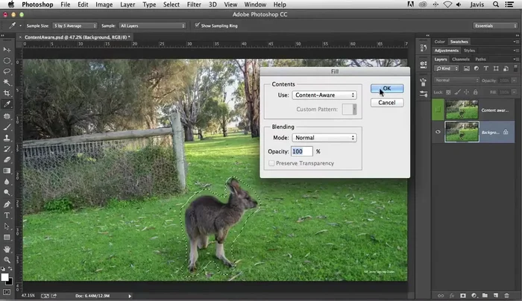
Task: Select the Zoom tool
Action: [x=7, y=259]
